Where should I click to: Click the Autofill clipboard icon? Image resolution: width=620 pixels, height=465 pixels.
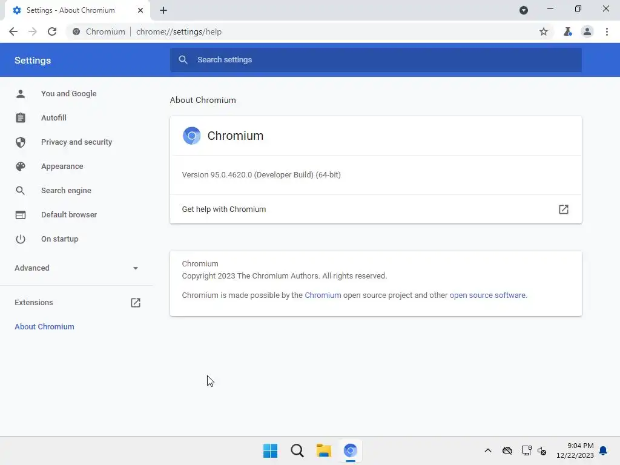[21, 118]
